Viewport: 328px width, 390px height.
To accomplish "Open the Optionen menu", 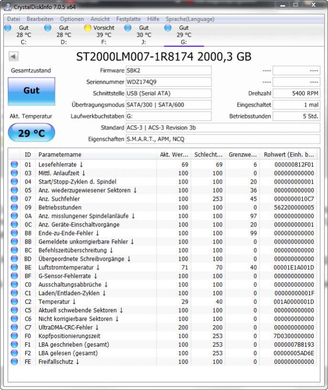I will click(x=72, y=19).
